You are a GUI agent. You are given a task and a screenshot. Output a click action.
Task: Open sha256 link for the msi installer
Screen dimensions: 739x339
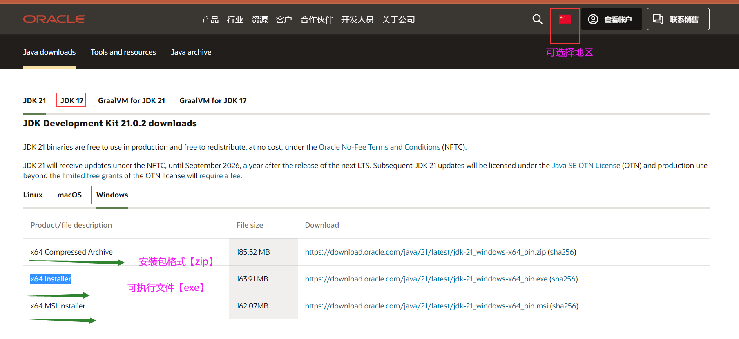pos(564,306)
